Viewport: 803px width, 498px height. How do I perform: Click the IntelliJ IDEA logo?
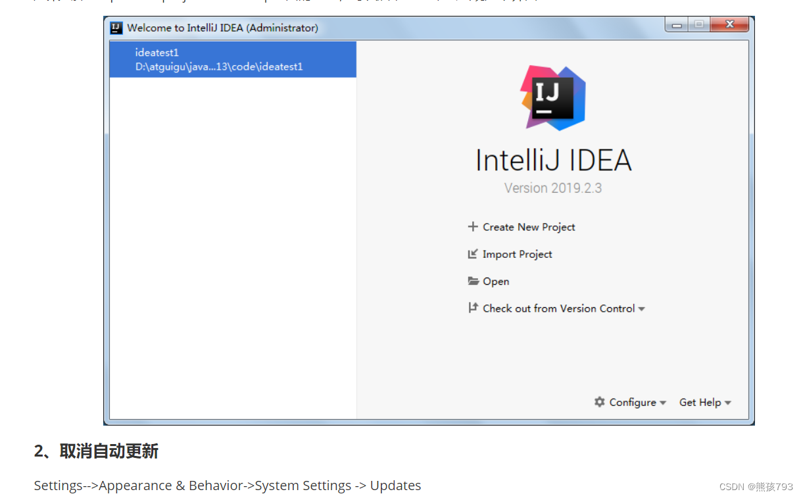tap(552, 97)
